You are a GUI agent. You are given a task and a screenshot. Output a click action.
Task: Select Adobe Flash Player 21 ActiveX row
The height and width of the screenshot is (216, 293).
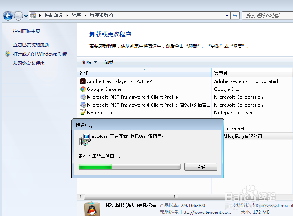click(x=120, y=81)
